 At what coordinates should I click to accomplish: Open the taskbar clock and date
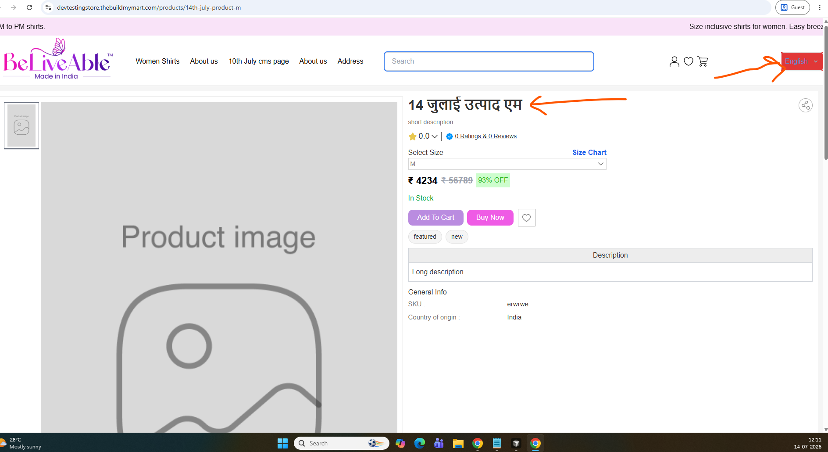(x=807, y=443)
